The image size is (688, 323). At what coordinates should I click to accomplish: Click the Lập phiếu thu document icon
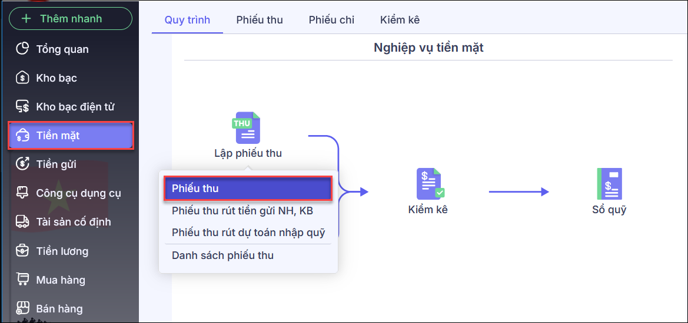point(247,128)
